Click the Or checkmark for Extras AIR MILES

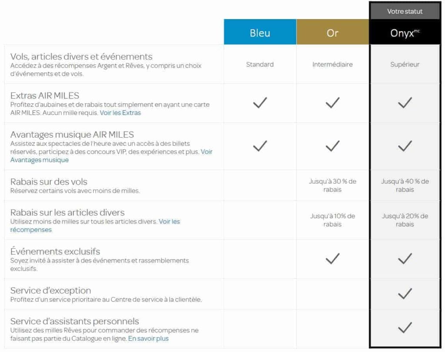[x=332, y=103]
